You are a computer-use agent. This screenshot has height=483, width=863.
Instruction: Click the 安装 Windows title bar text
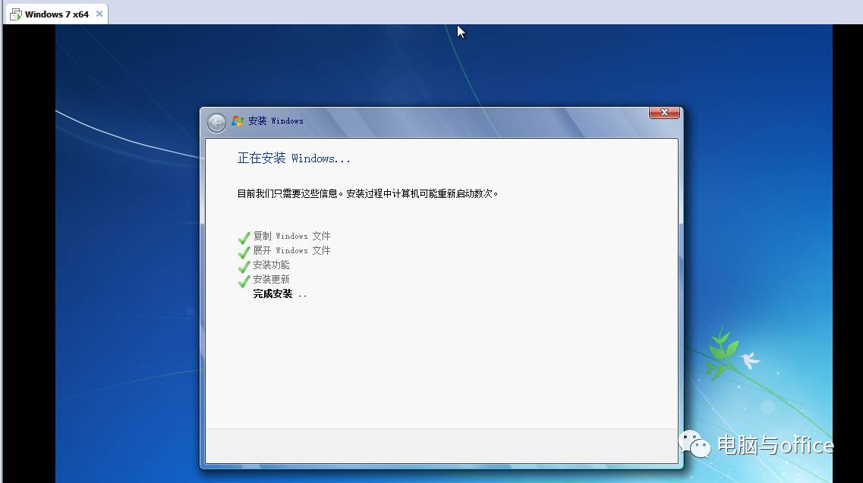(x=277, y=121)
